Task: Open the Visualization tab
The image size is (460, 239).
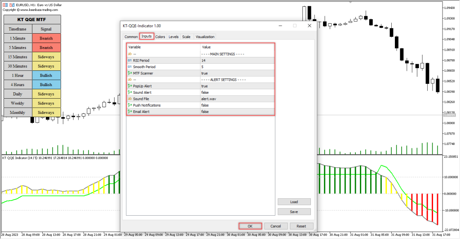Action: [x=205, y=37]
